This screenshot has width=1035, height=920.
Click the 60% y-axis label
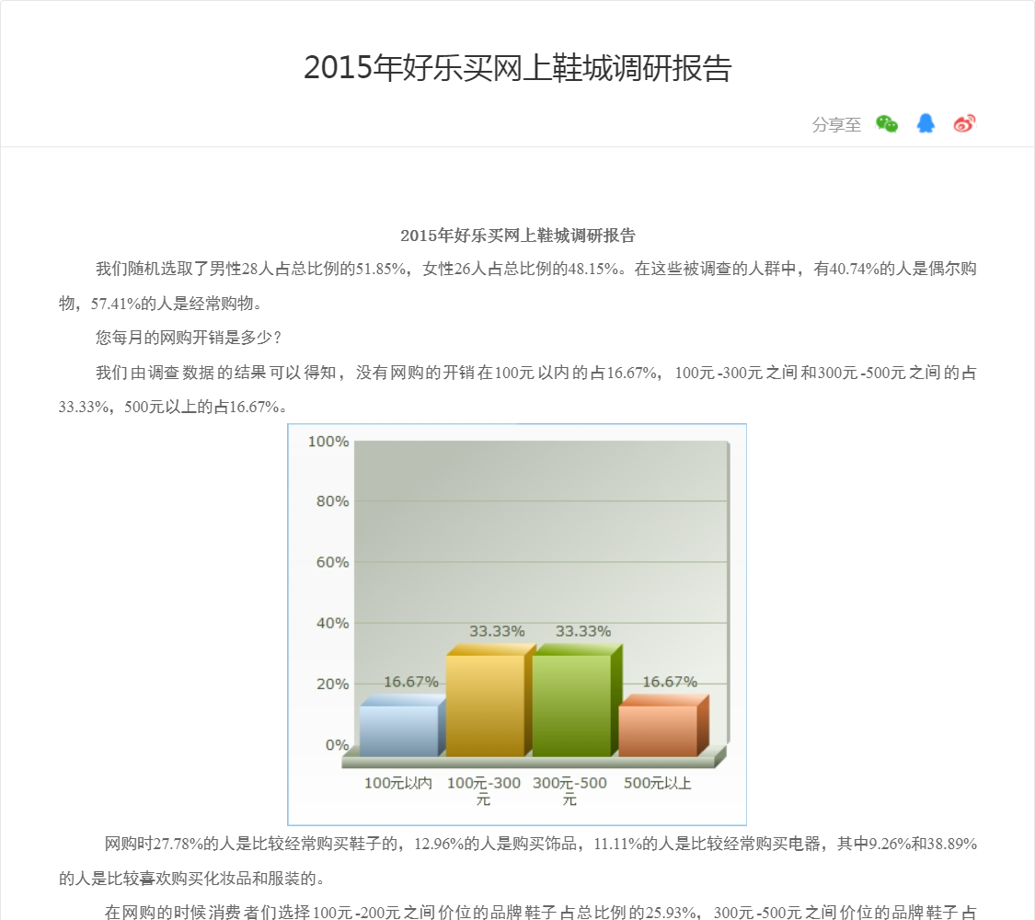(x=332, y=562)
